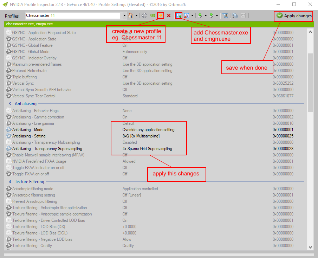Select 'Antialiasing - Gamma correction' setting
The image size is (318, 258).
[38, 117]
